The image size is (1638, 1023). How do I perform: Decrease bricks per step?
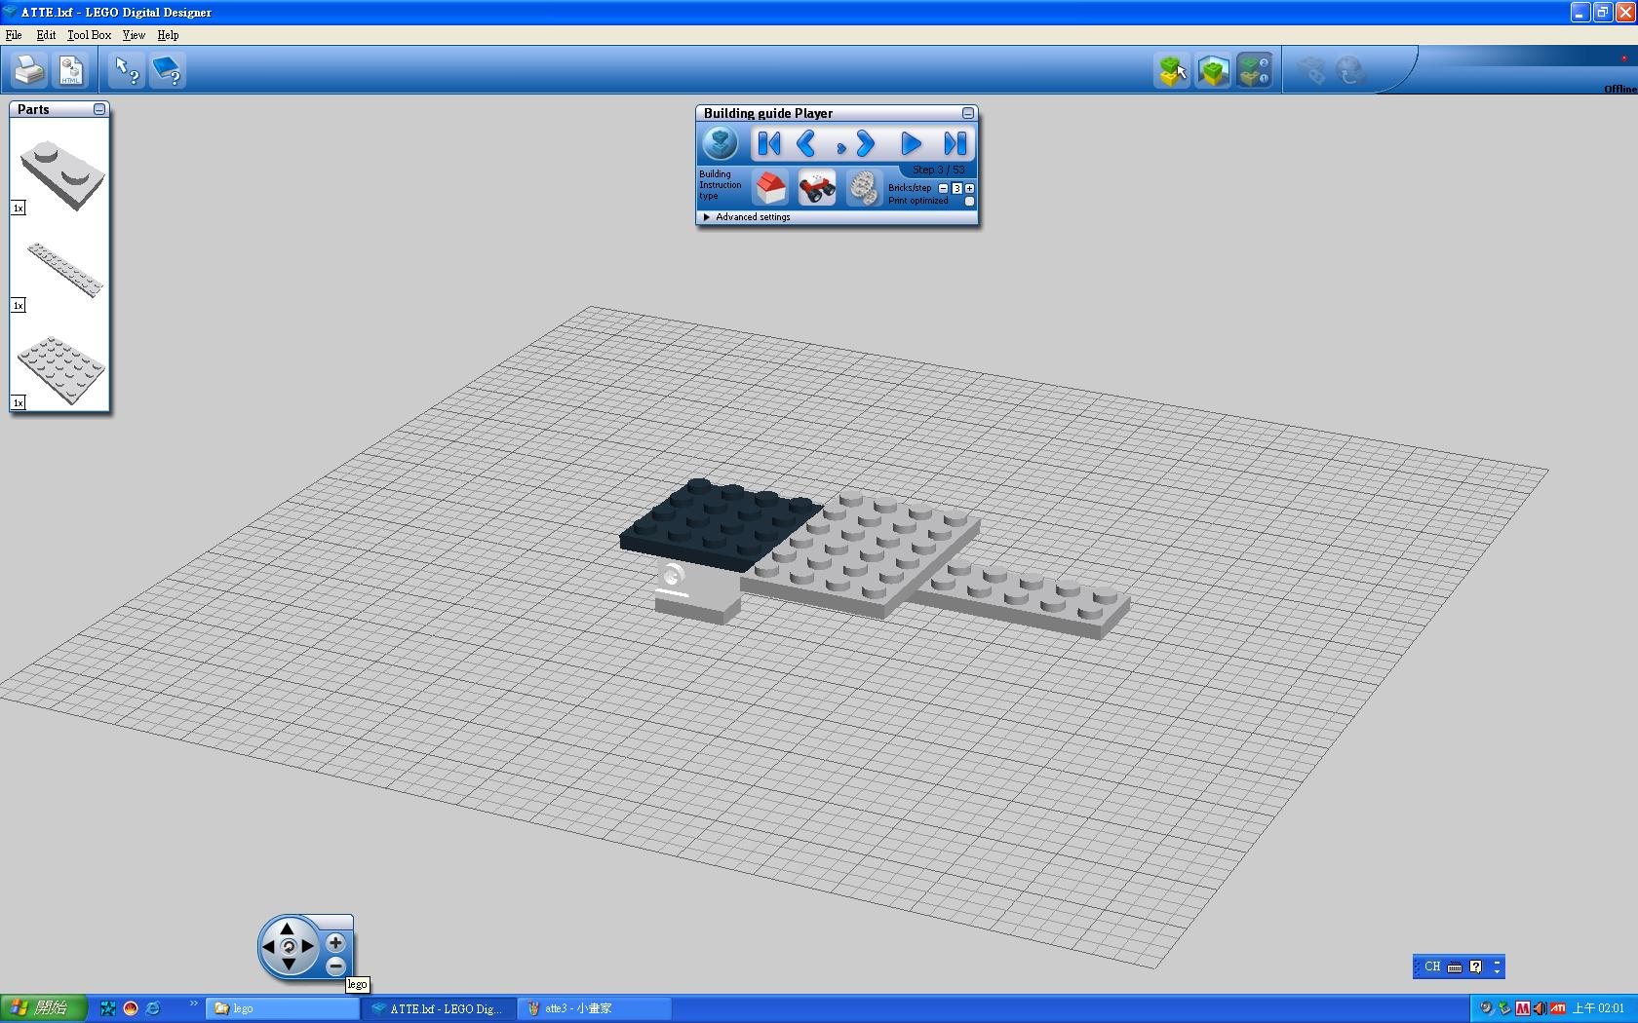pyautogui.click(x=944, y=188)
